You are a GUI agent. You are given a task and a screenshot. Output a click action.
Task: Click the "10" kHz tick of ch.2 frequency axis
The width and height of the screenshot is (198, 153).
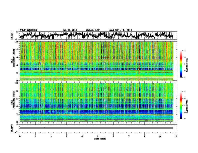[x=17, y=83]
